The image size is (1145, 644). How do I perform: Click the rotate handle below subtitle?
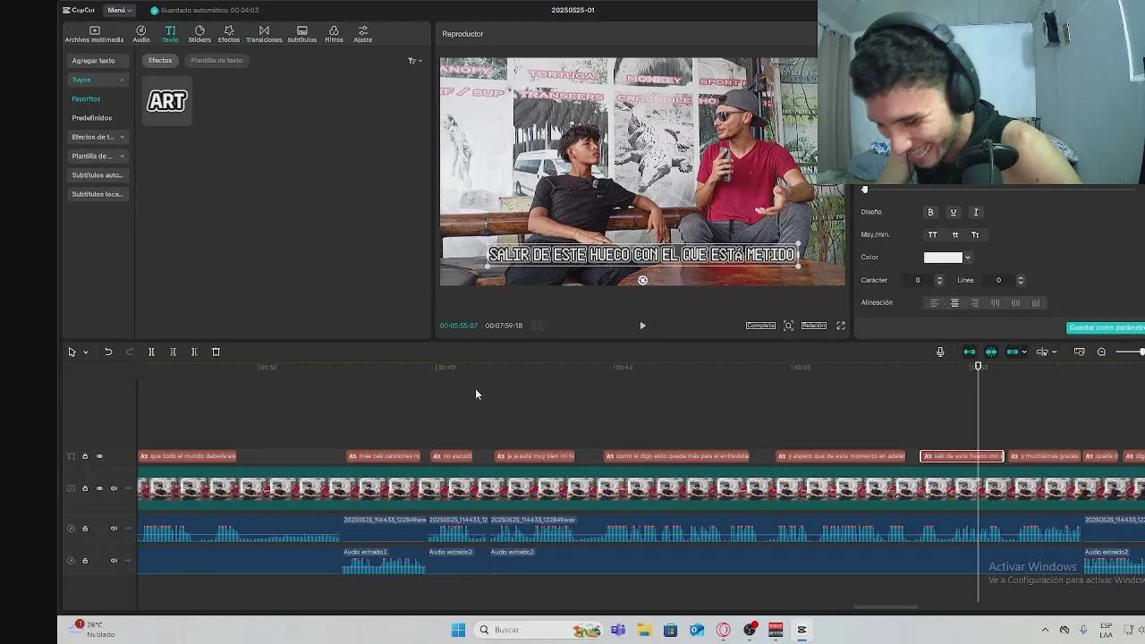642,280
